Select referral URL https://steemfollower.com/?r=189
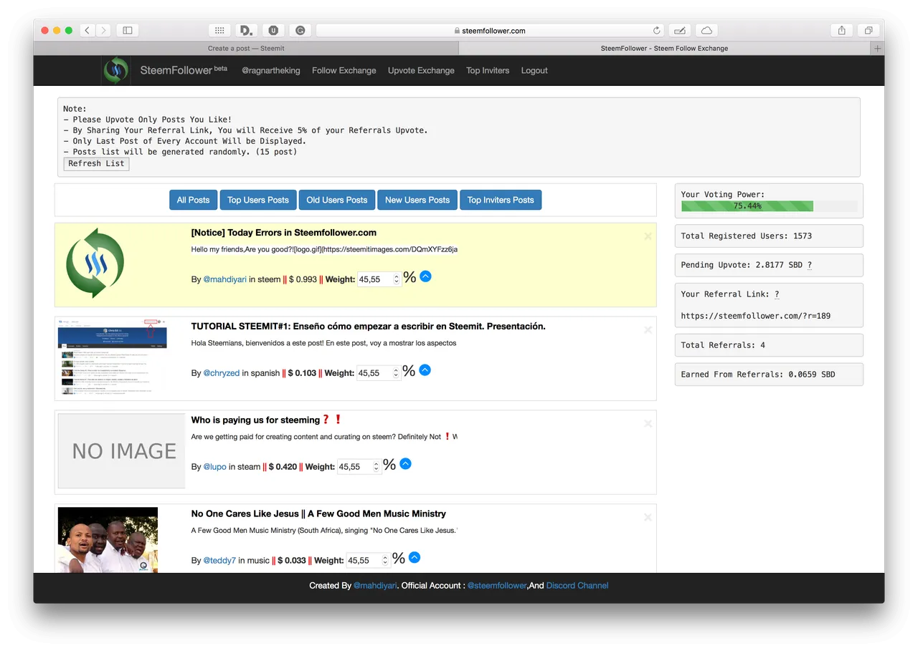 point(756,316)
